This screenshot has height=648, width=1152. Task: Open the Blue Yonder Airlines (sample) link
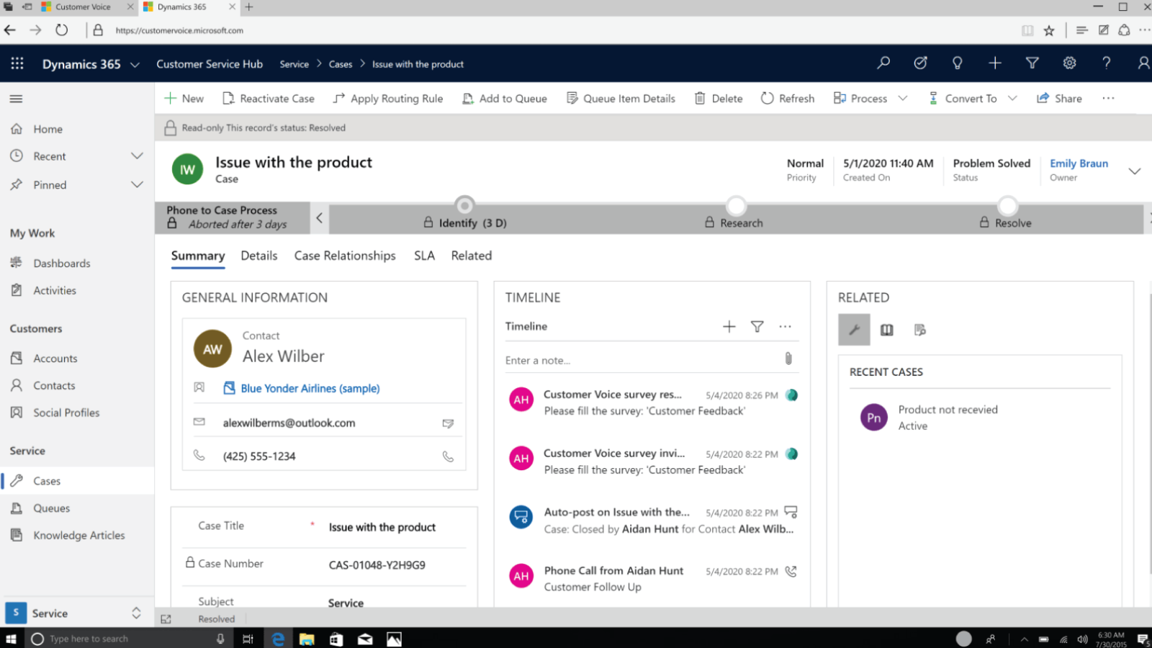coord(310,388)
